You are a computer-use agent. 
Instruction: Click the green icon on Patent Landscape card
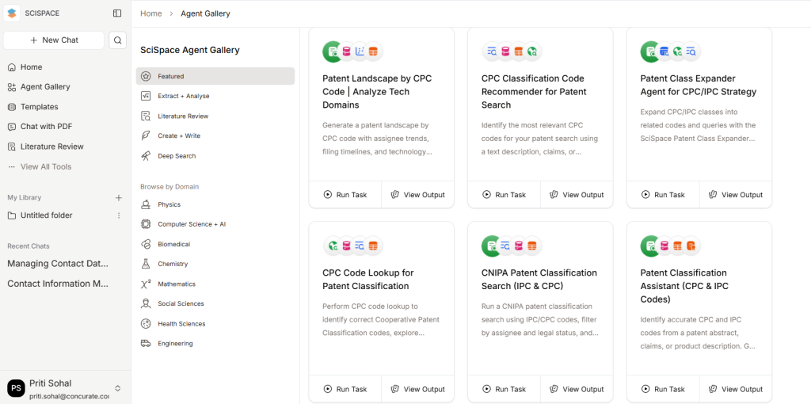(333, 51)
